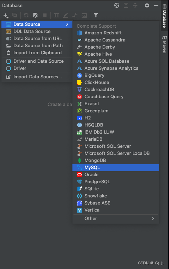Click the Duplicate toolbar icon
Image resolution: width=169 pixels, height=269 pixels.
click(x=15, y=15)
